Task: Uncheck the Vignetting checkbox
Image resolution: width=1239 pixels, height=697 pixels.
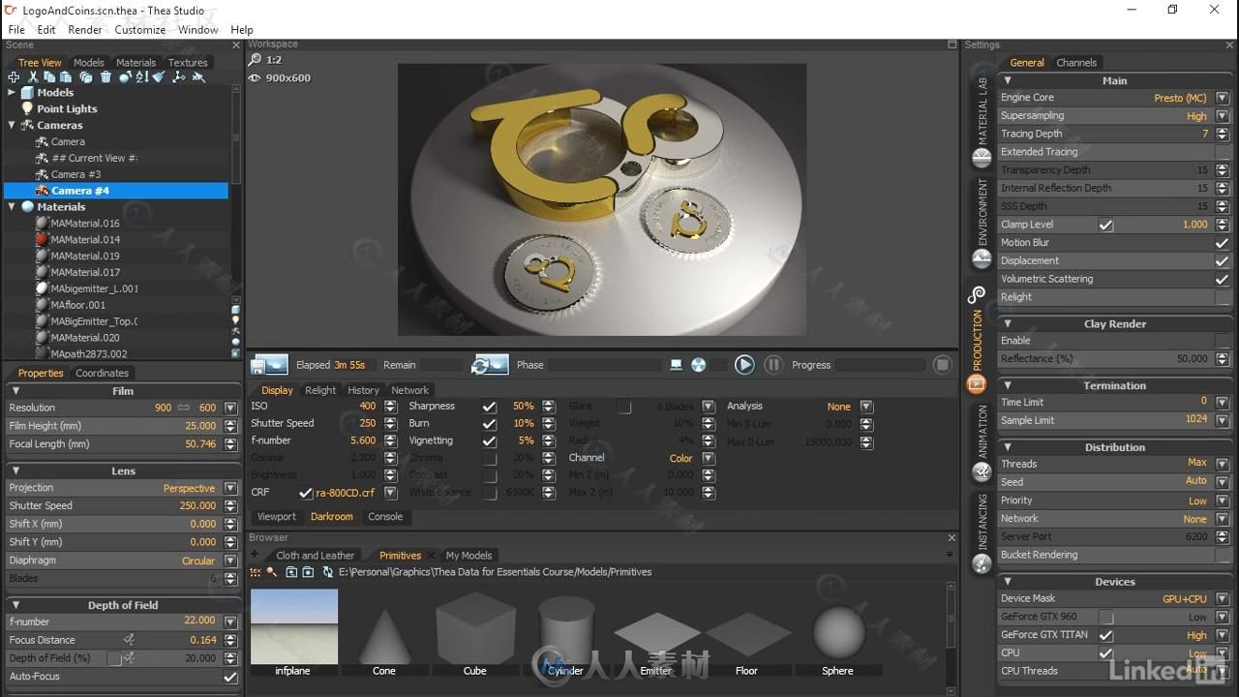Action: pyautogui.click(x=490, y=440)
